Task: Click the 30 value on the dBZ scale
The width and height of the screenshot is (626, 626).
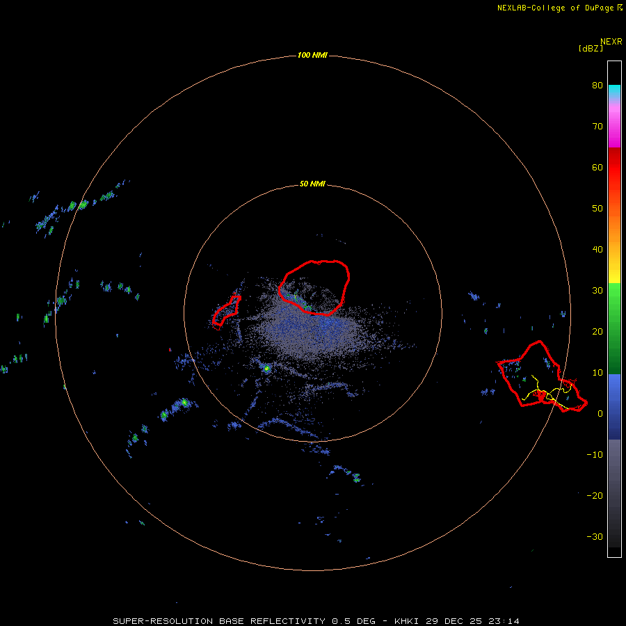Action: point(597,291)
